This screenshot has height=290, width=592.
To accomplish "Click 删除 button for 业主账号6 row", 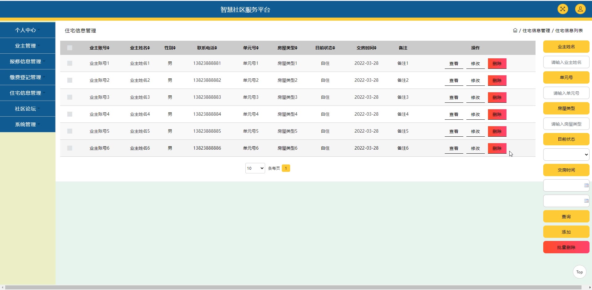I will click(497, 148).
